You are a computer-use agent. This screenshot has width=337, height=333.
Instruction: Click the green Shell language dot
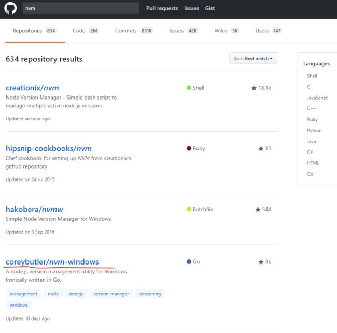tap(189, 88)
